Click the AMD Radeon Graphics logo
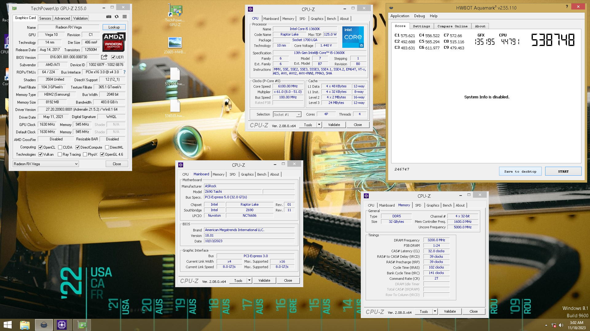 click(114, 42)
